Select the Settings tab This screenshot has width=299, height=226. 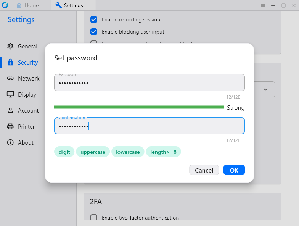(x=69, y=5)
